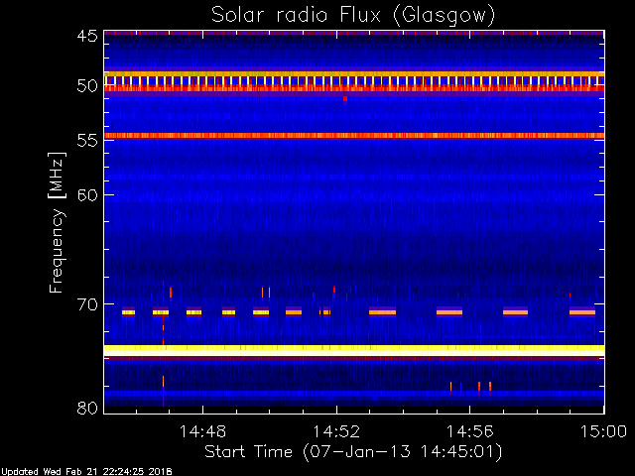Click the 70 frequency tick label

87,304
